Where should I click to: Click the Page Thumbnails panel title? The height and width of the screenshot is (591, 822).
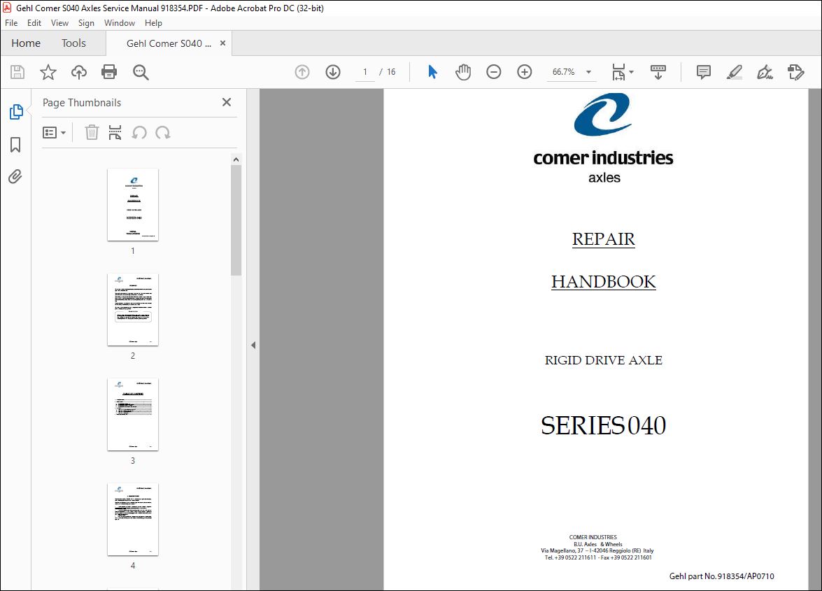(82, 103)
